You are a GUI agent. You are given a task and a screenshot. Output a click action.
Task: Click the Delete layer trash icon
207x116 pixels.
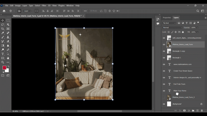pos(202,111)
